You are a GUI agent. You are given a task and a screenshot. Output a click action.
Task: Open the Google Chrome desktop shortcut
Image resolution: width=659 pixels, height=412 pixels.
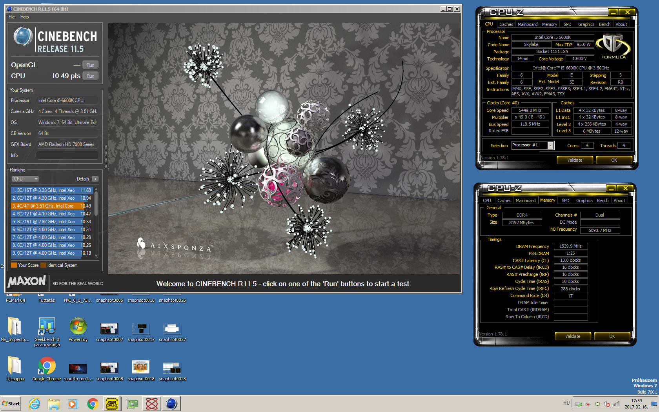(47, 369)
